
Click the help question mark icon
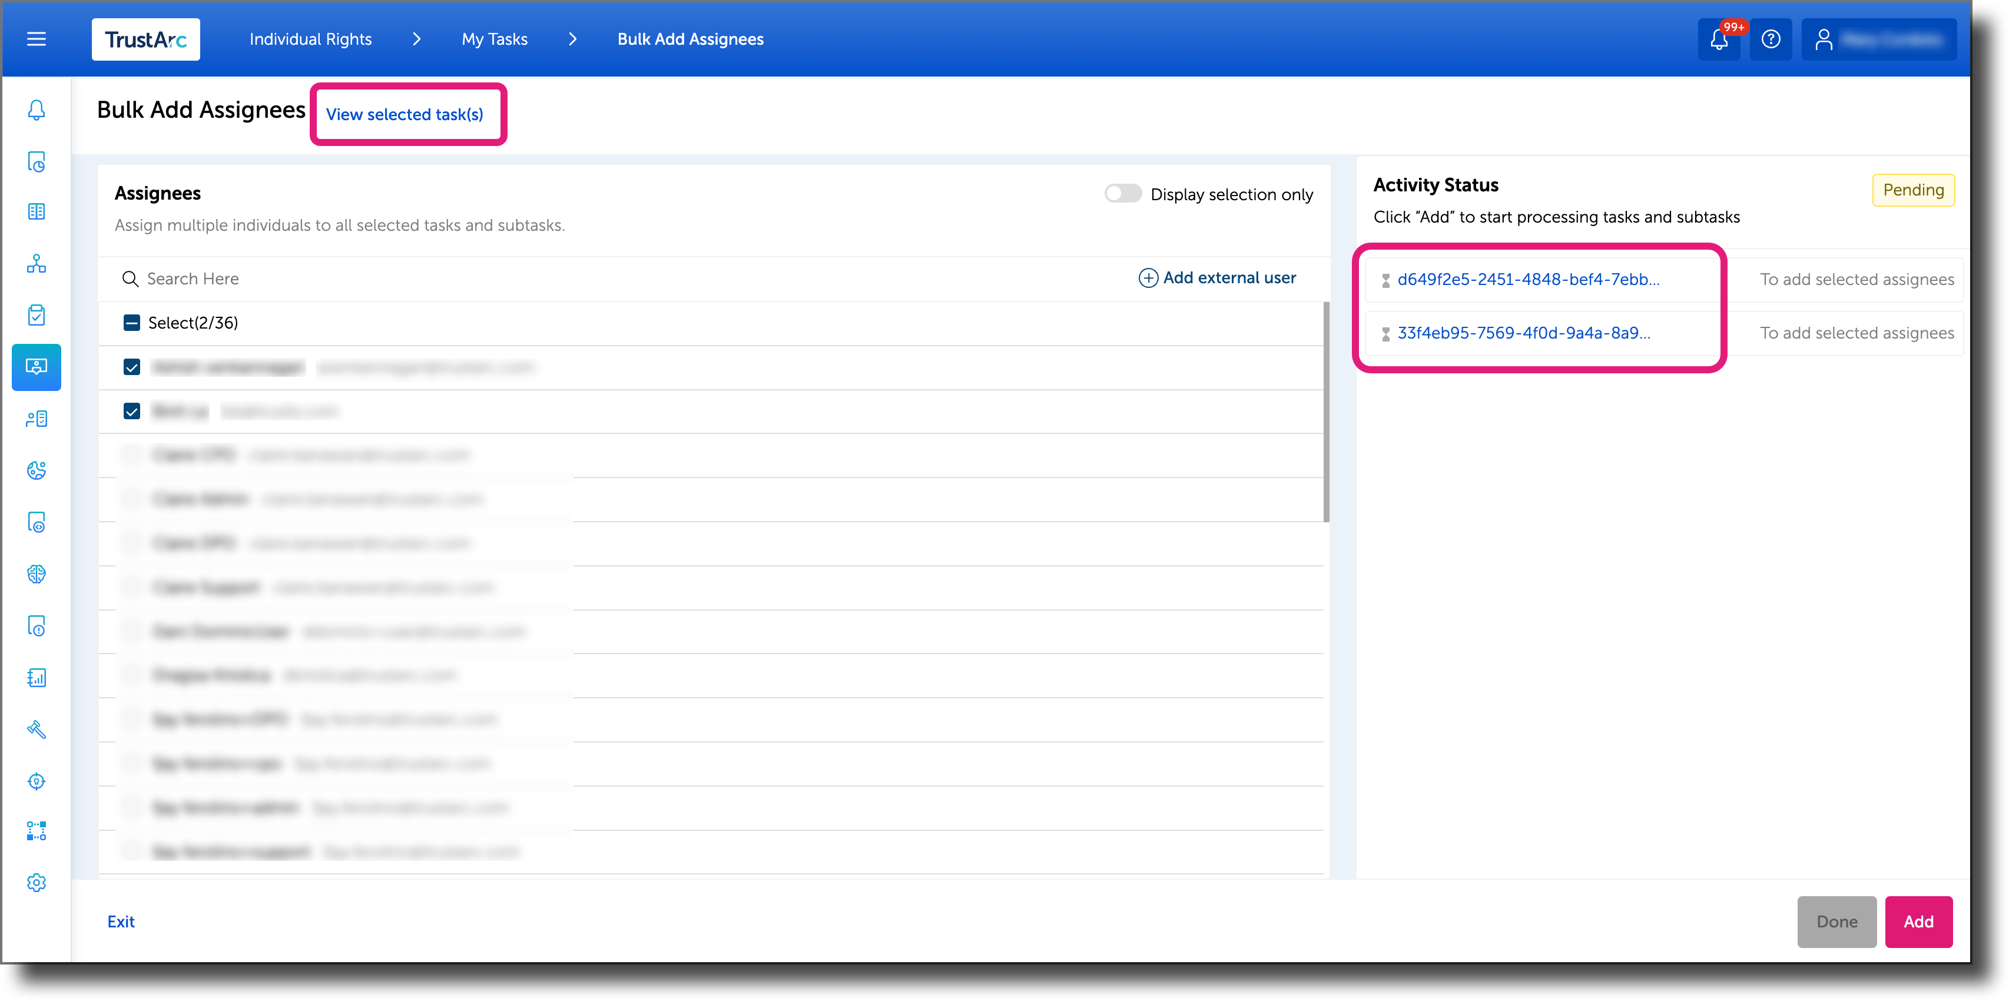tap(1771, 39)
